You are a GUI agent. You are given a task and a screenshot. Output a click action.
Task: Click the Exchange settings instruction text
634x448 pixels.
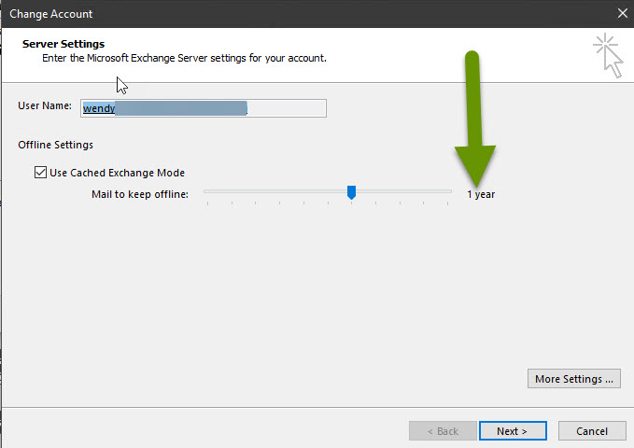coord(184,58)
